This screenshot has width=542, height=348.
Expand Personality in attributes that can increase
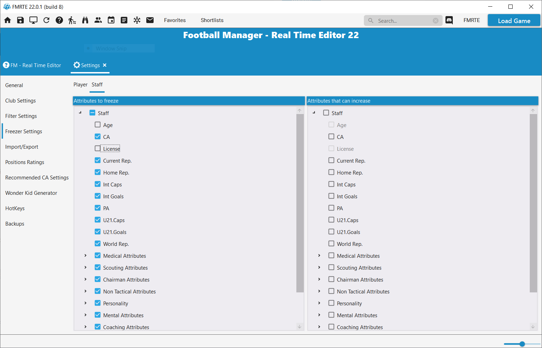(x=319, y=303)
